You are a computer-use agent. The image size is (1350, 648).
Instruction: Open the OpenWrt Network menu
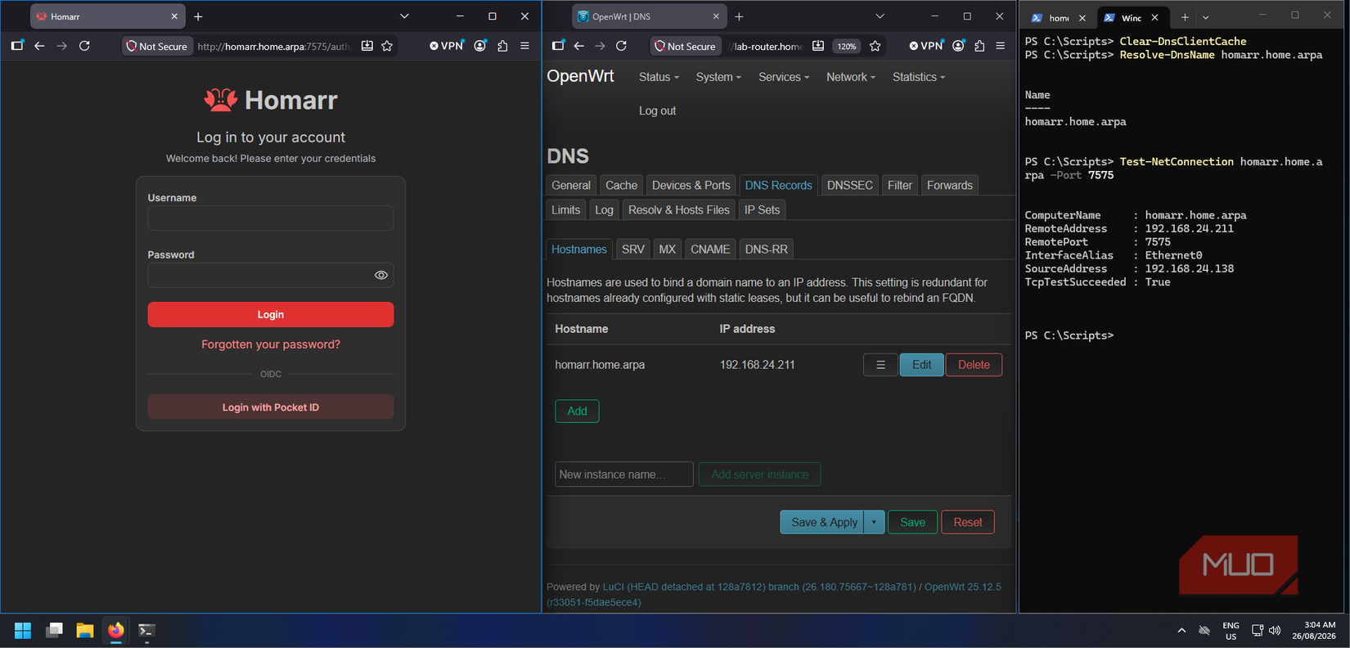(851, 77)
